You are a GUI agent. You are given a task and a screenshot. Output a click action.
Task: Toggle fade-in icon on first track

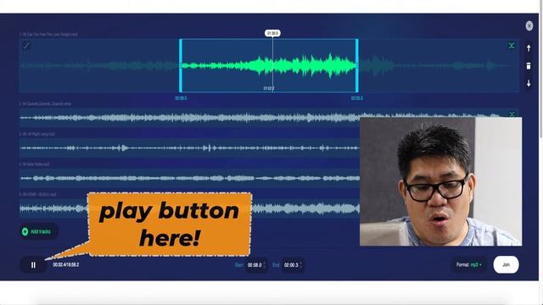tap(26, 46)
